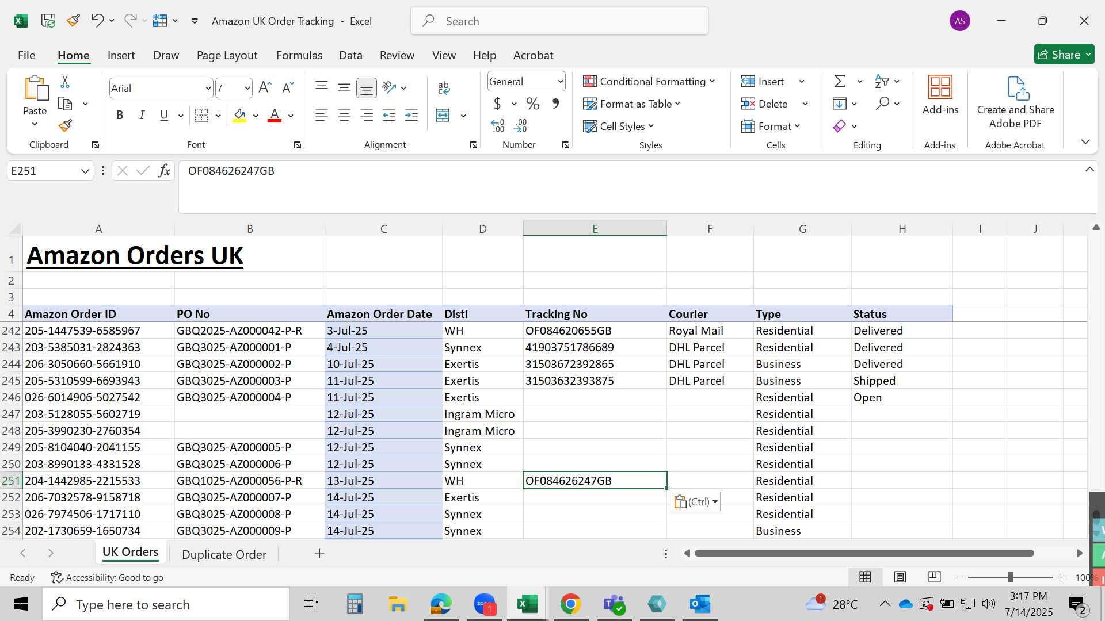Open the font size dropdown
This screenshot has width=1105, height=621.
[247, 88]
